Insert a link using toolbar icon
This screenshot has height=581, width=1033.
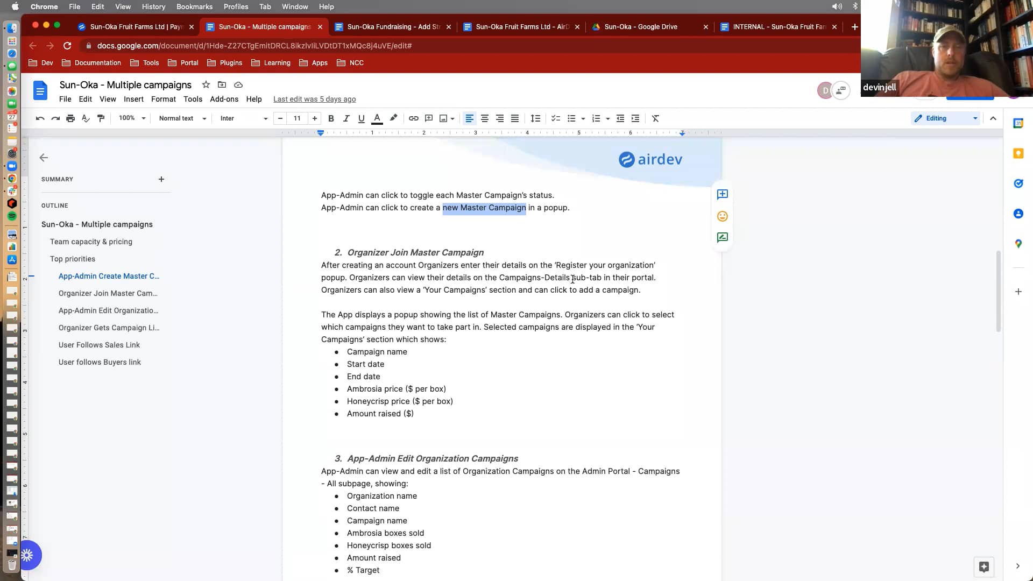point(413,118)
